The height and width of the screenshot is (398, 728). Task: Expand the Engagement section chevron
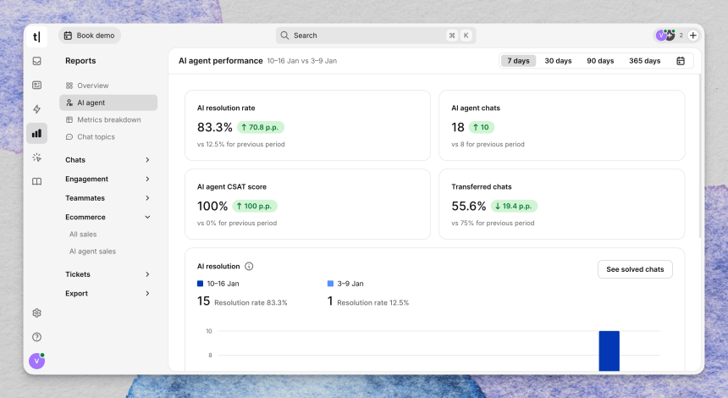(x=147, y=179)
